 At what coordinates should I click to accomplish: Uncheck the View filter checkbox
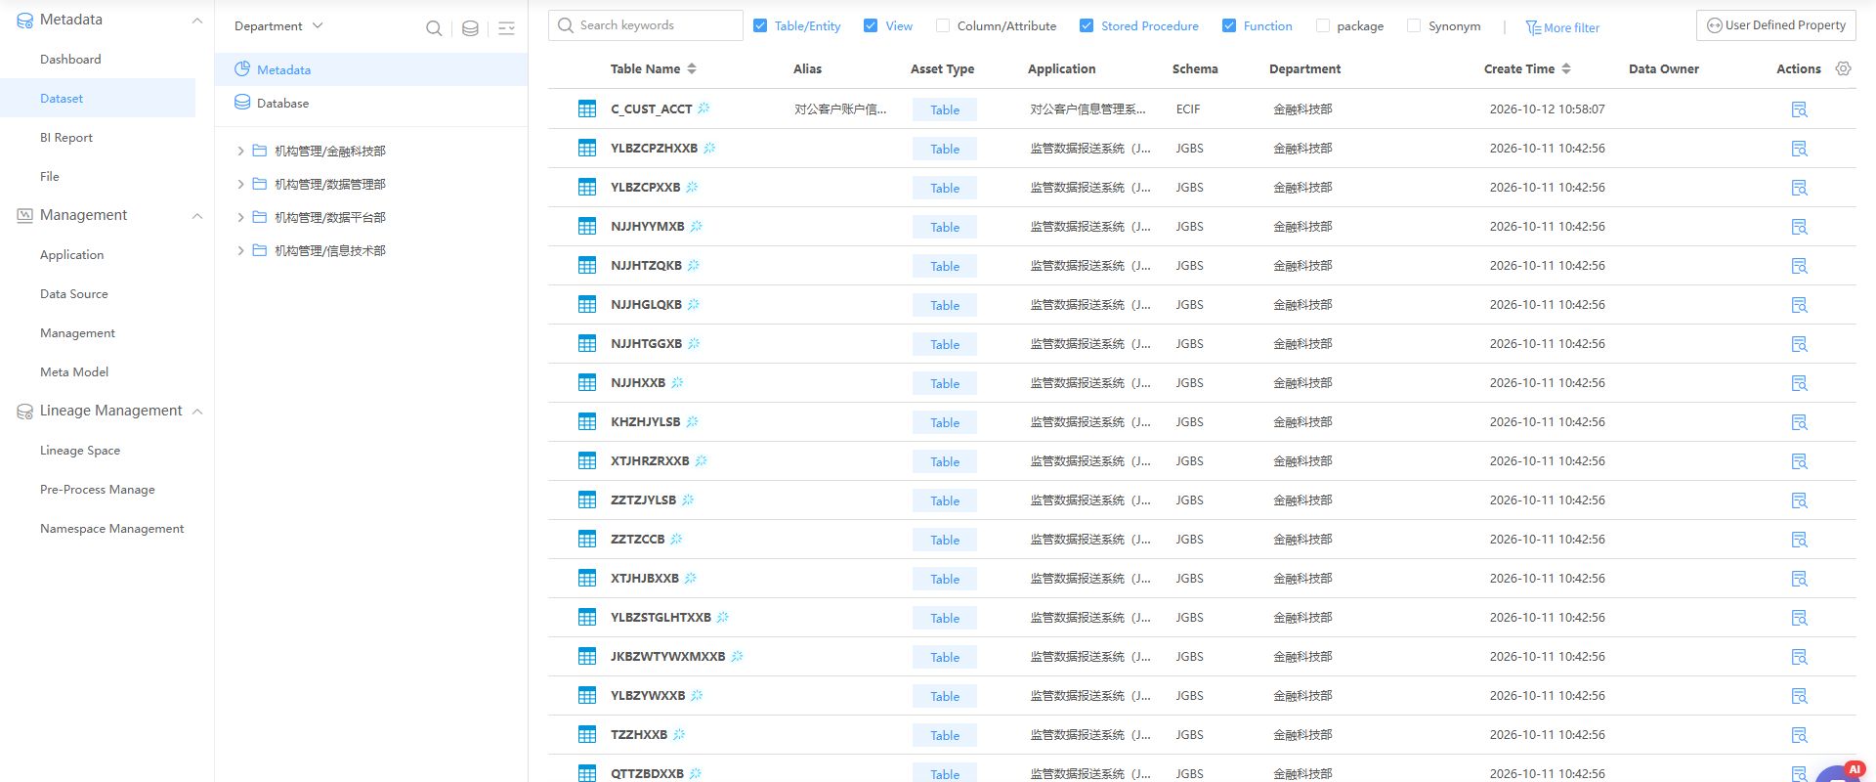point(871,25)
